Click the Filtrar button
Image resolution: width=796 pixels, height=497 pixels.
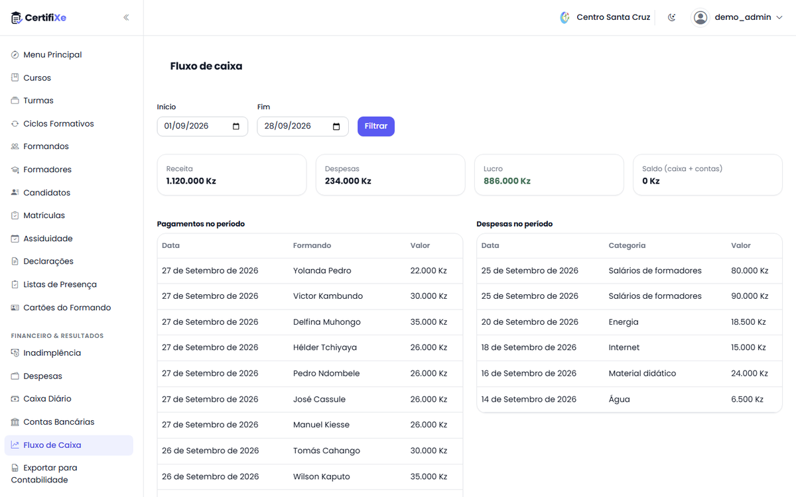pyautogui.click(x=376, y=127)
